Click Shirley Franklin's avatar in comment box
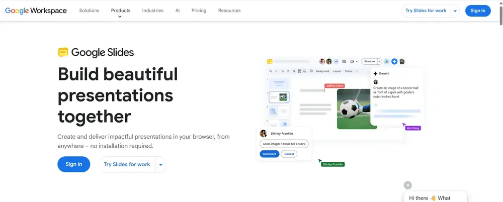This screenshot has height=202, width=503. 264,133
